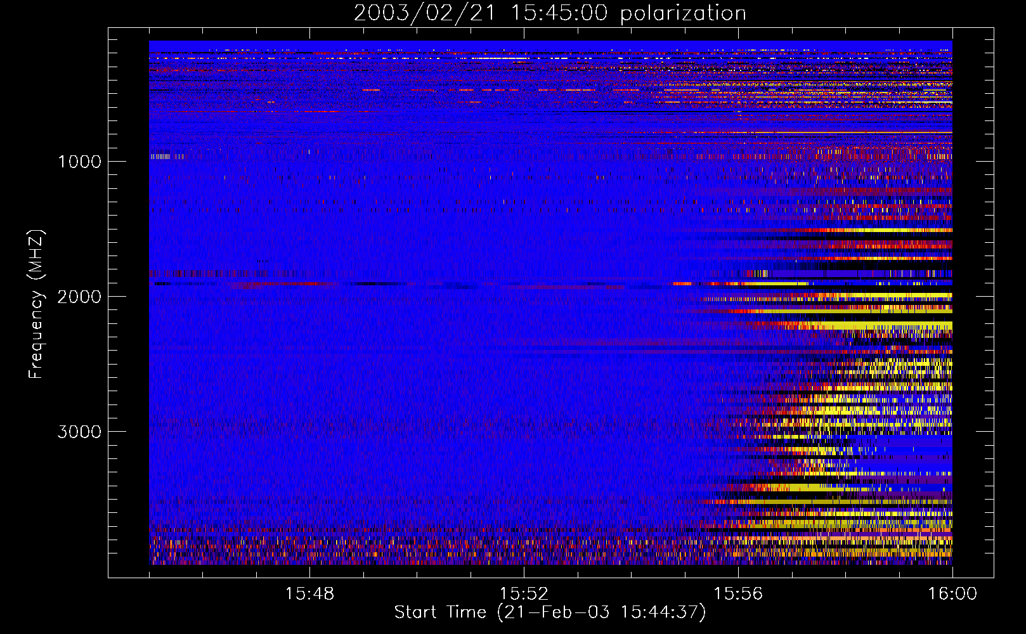Click the 15:56 time tick label
Screen dimensions: 1026x634
click(738, 594)
